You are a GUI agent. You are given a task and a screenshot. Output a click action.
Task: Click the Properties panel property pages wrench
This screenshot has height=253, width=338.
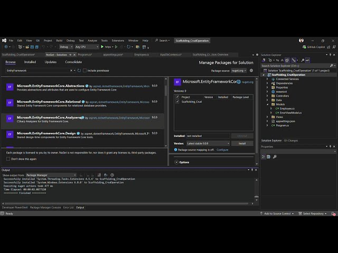pos(275,157)
